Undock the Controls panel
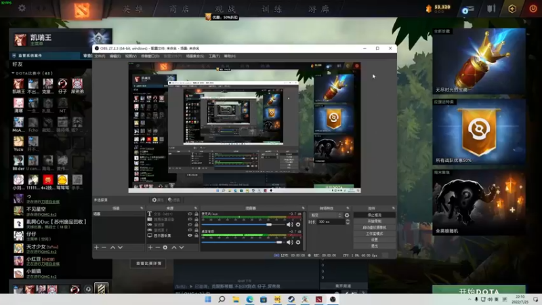Screen dimensions: 542x305 394,208
